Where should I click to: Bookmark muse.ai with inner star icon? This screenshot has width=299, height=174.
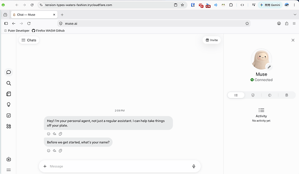tap(247, 24)
